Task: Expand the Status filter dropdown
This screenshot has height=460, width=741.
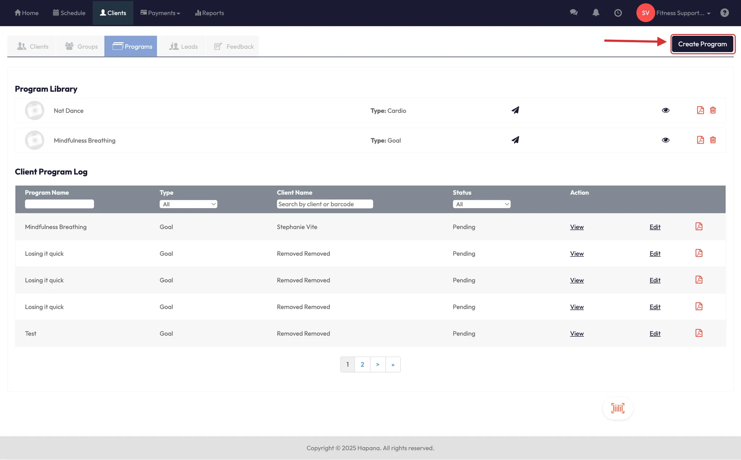Action: 481,204
